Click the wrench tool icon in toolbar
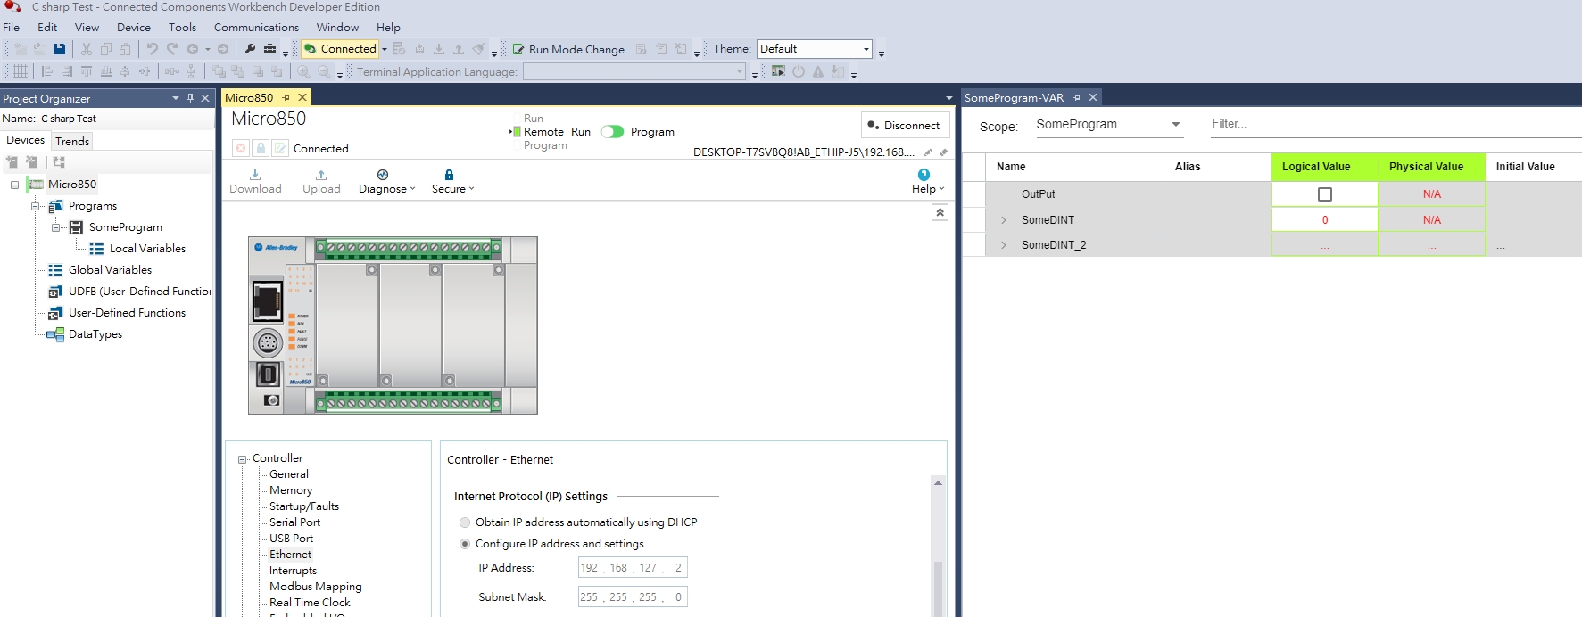The width and height of the screenshot is (1582, 617). coord(250,49)
